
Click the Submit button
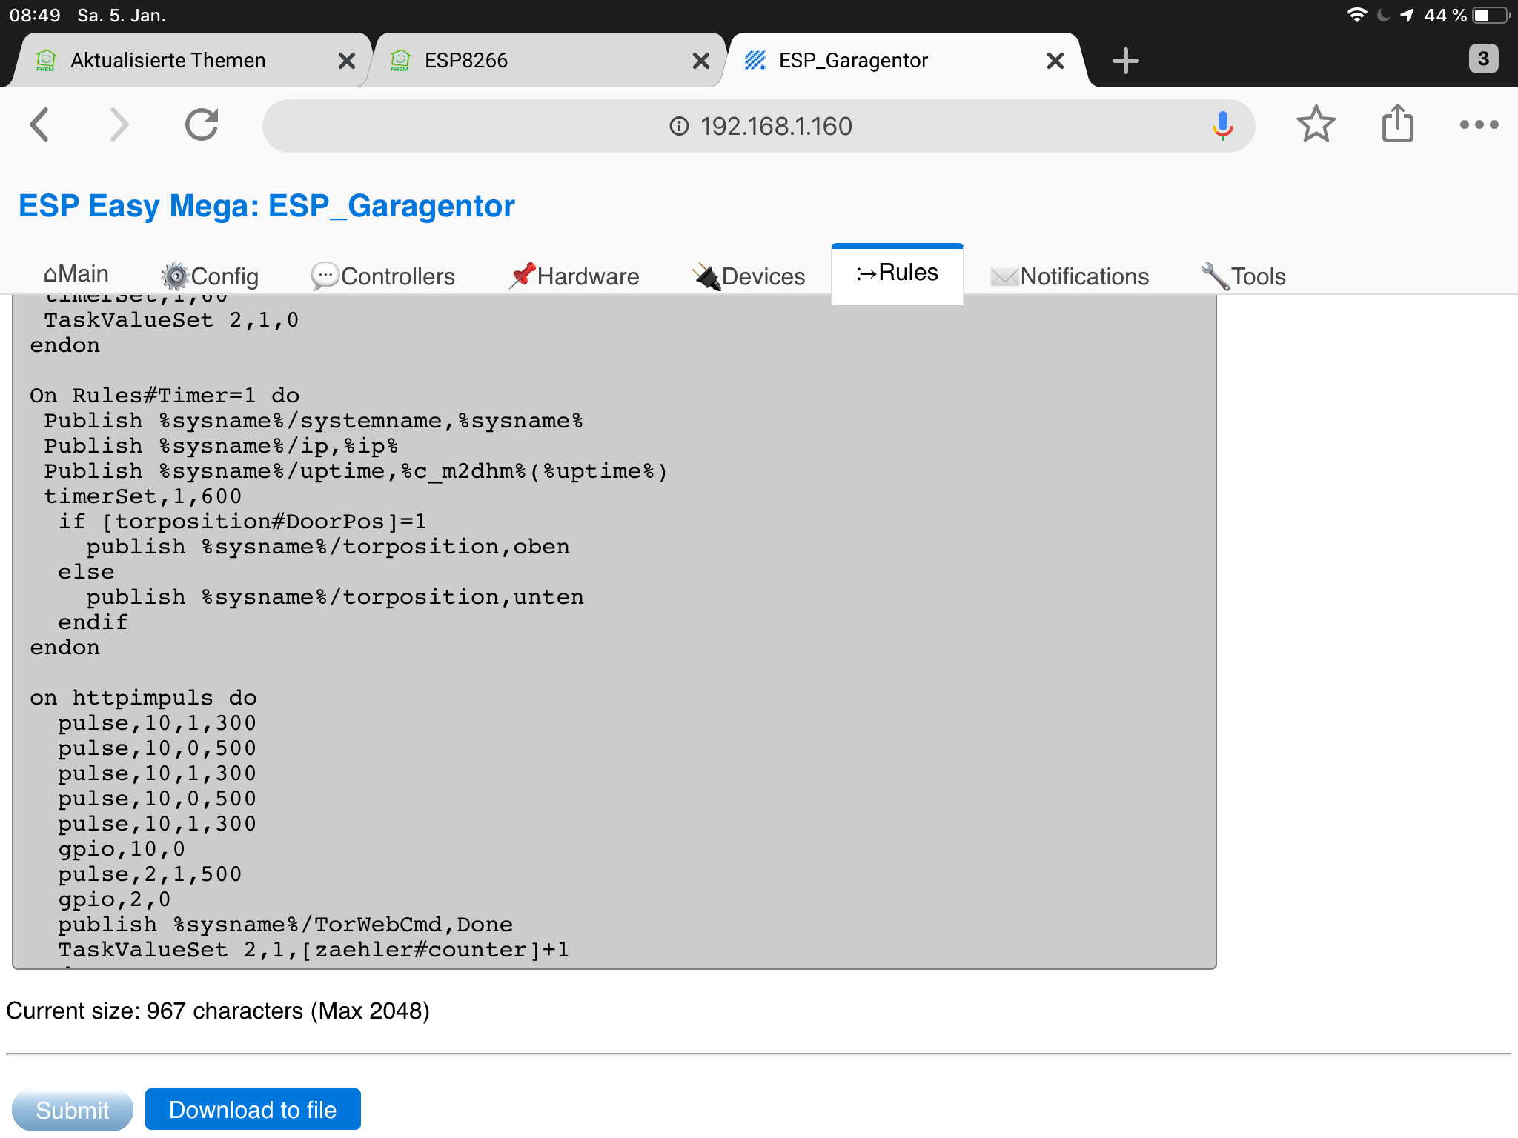coord(73,1110)
